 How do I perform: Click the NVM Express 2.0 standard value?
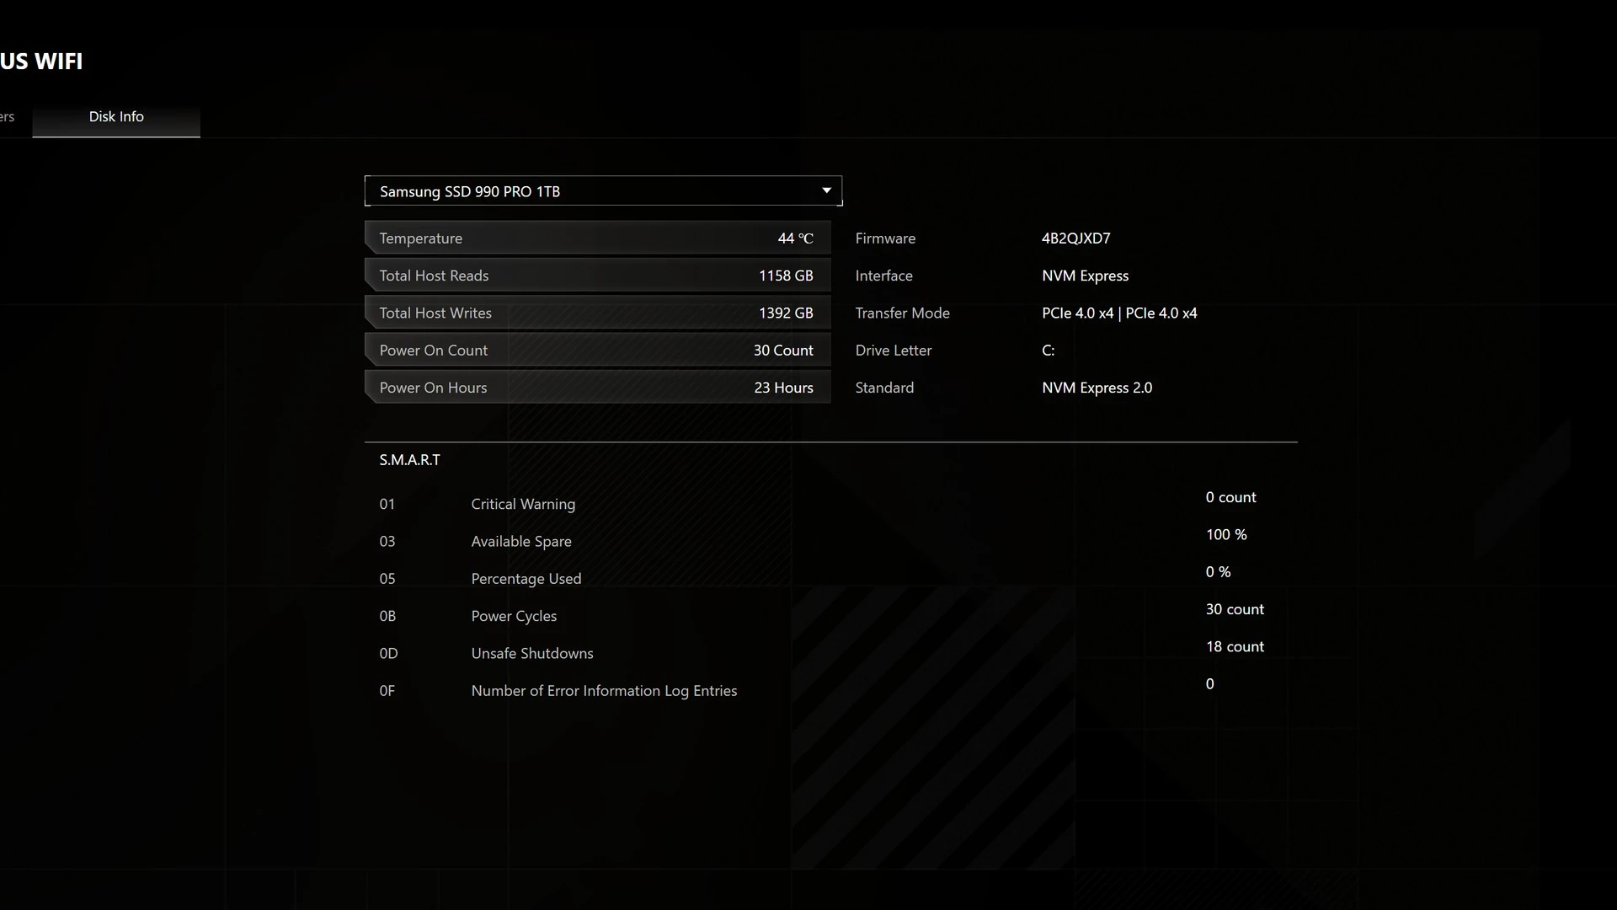tap(1097, 388)
